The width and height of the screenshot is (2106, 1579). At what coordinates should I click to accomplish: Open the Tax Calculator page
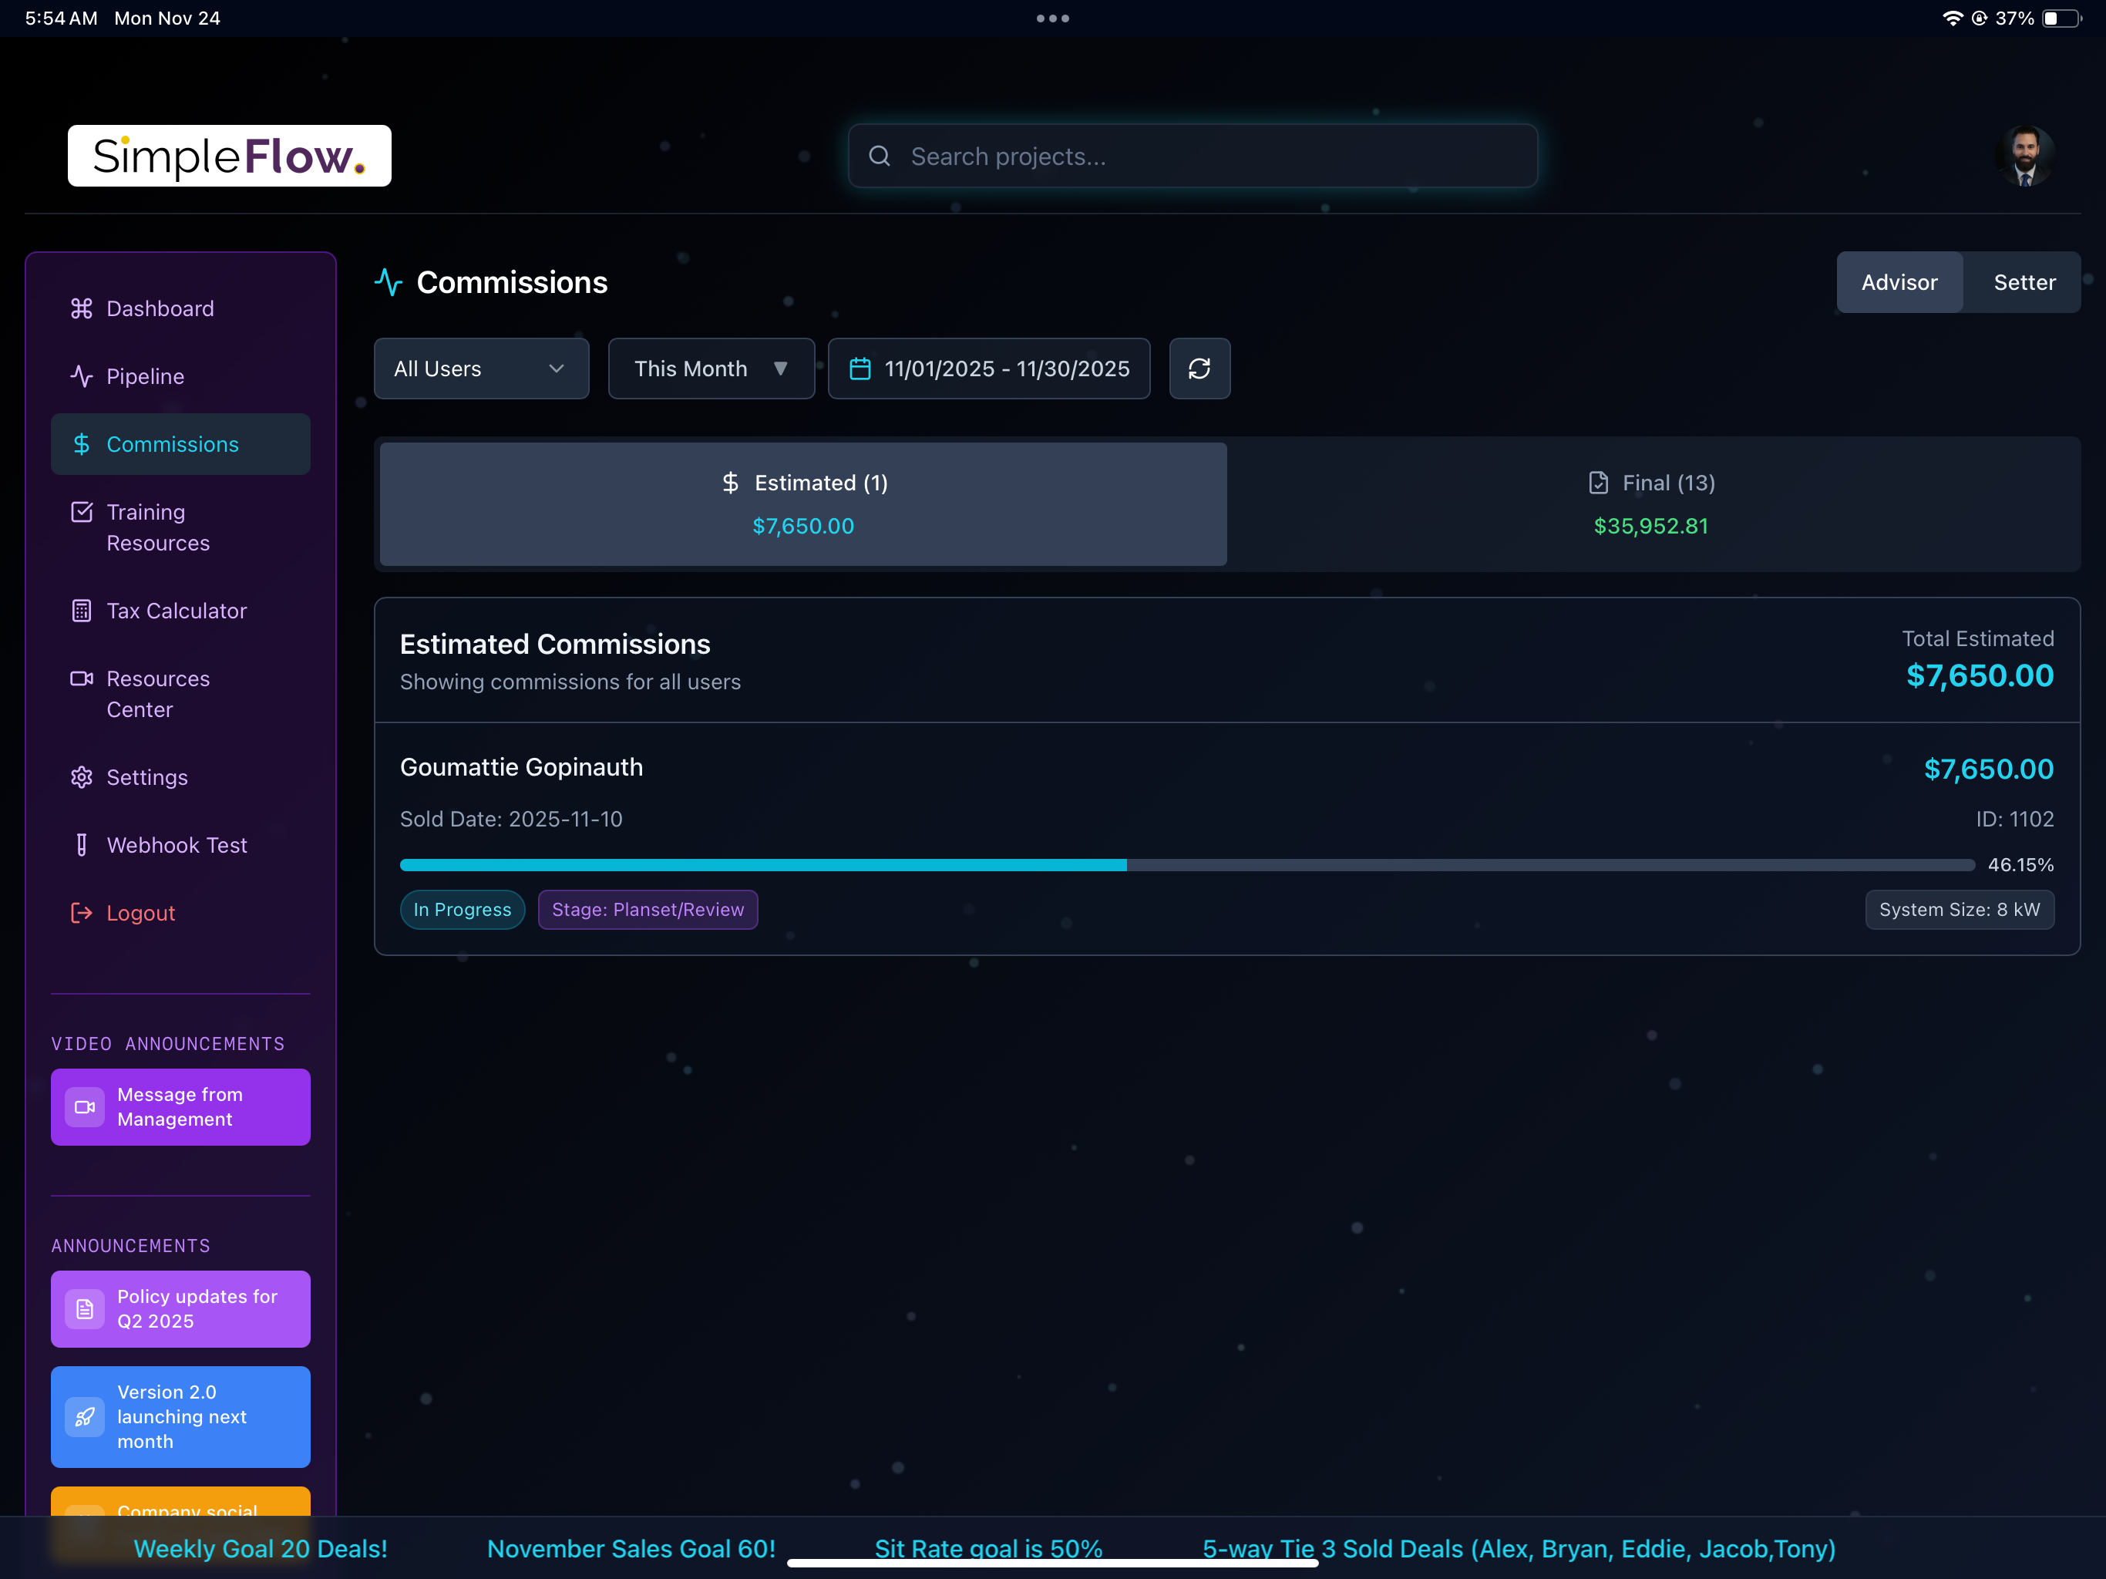tap(181, 611)
